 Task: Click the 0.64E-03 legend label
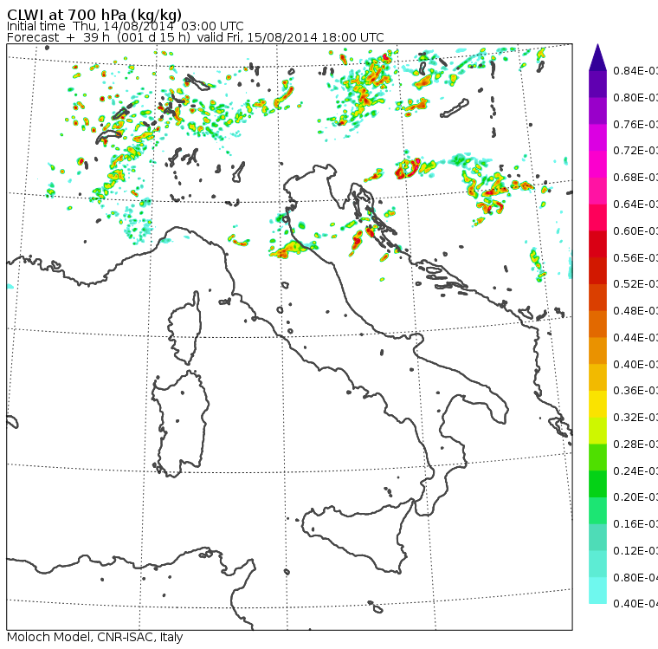click(x=635, y=204)
